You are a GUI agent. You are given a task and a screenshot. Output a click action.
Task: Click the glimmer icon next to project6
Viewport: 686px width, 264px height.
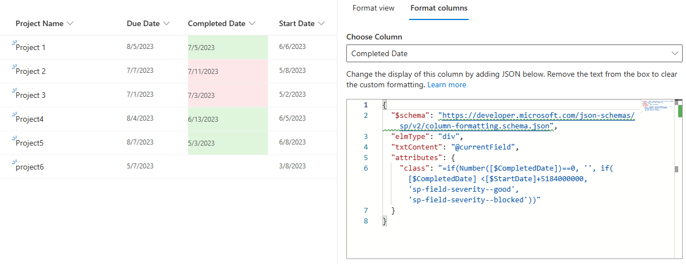(14, 163)
